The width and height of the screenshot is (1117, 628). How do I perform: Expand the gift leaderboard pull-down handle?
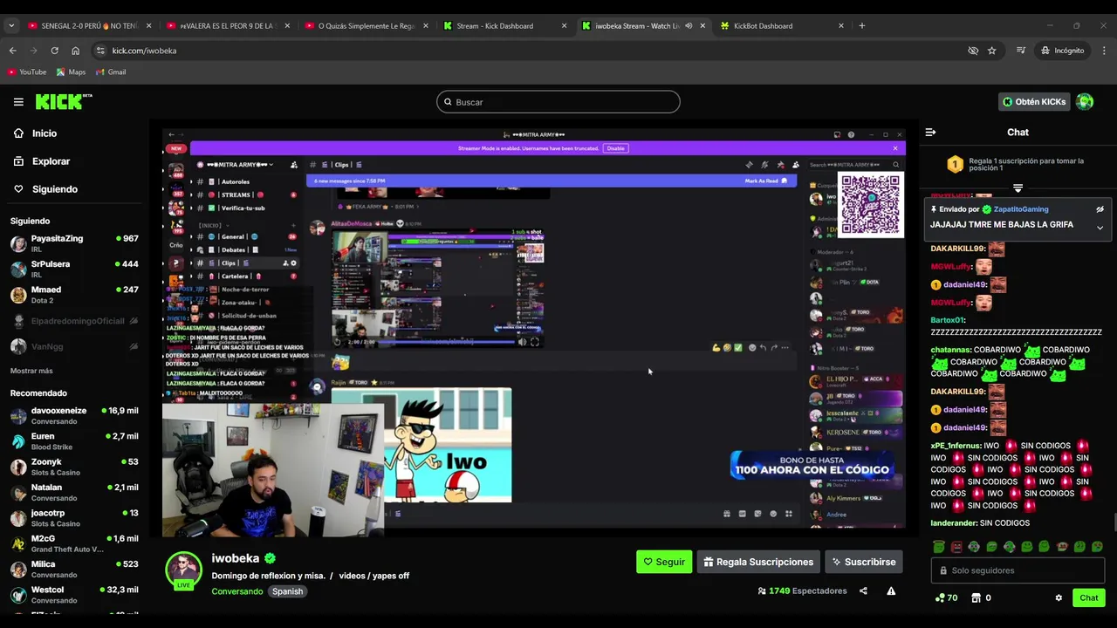pyautogui.click(x=1018, y=188)
